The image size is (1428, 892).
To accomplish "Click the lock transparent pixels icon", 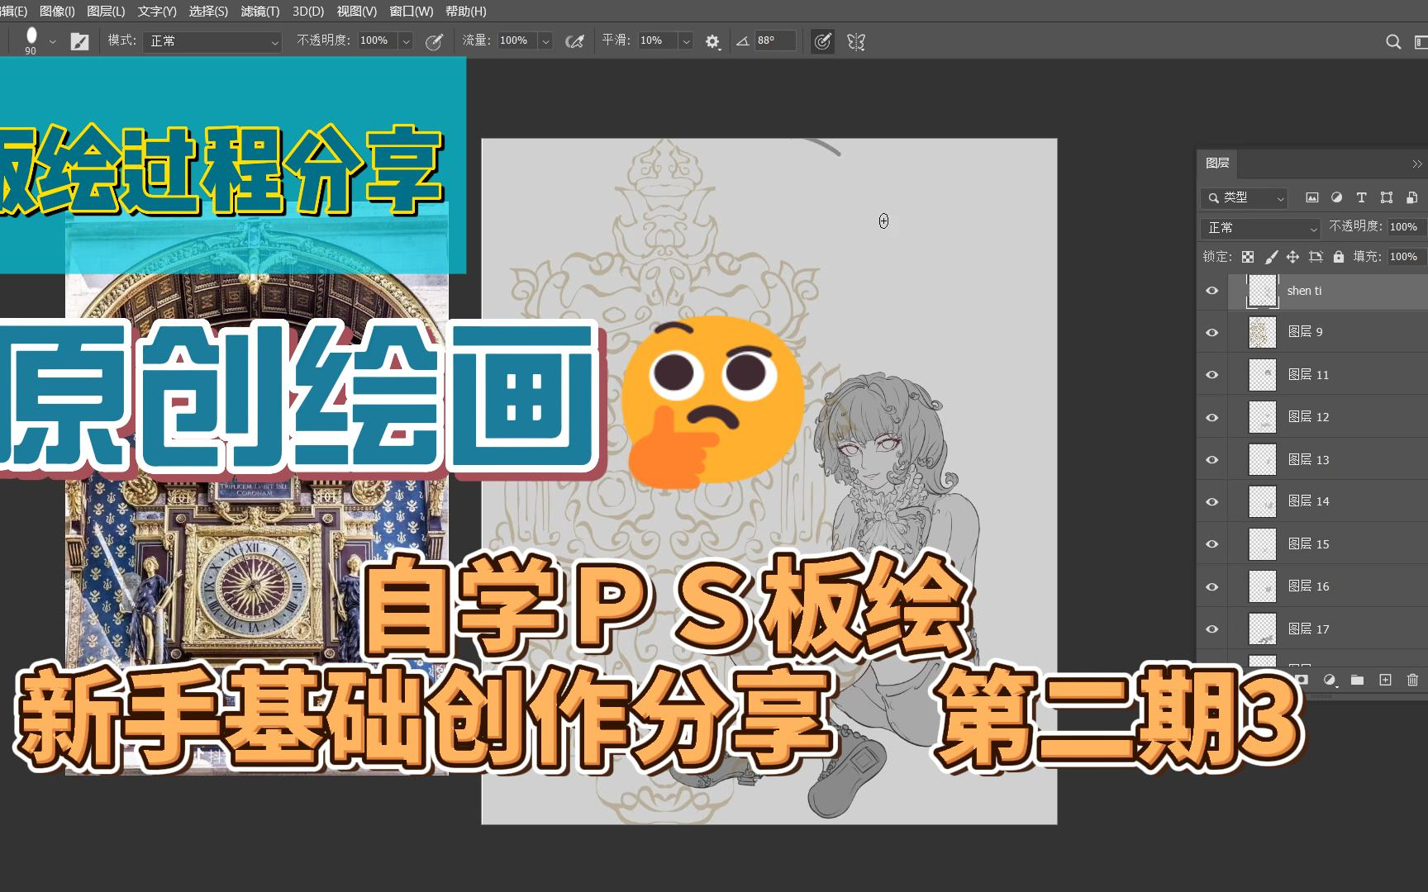I will [1248, 257].
